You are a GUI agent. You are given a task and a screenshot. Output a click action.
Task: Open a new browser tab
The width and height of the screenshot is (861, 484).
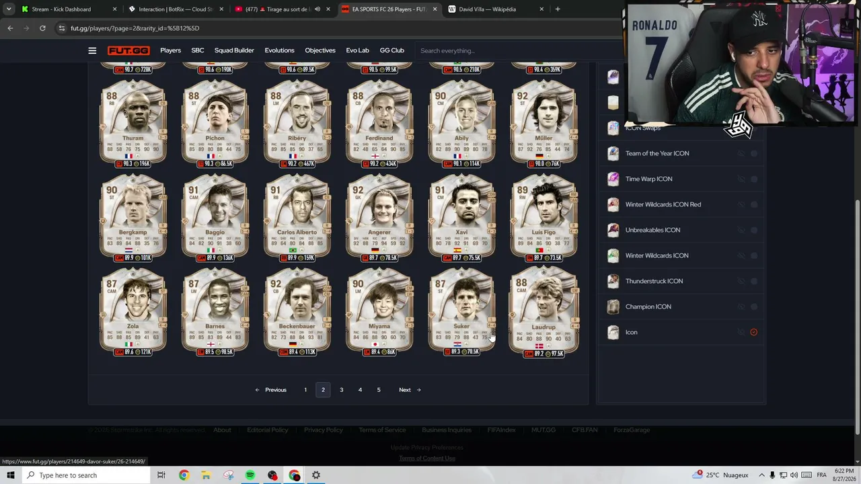pyautogui.click(x=558, y=9)
